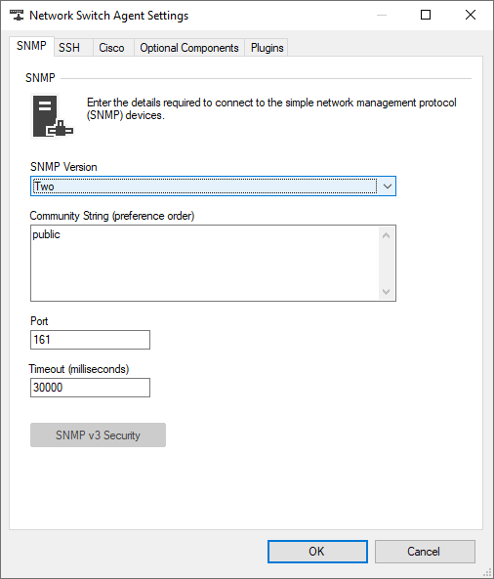The height and width of the screenshot is (579, 494).
Task: Maximize the Network Switch Agent Settings window
Action: [426, 15]
